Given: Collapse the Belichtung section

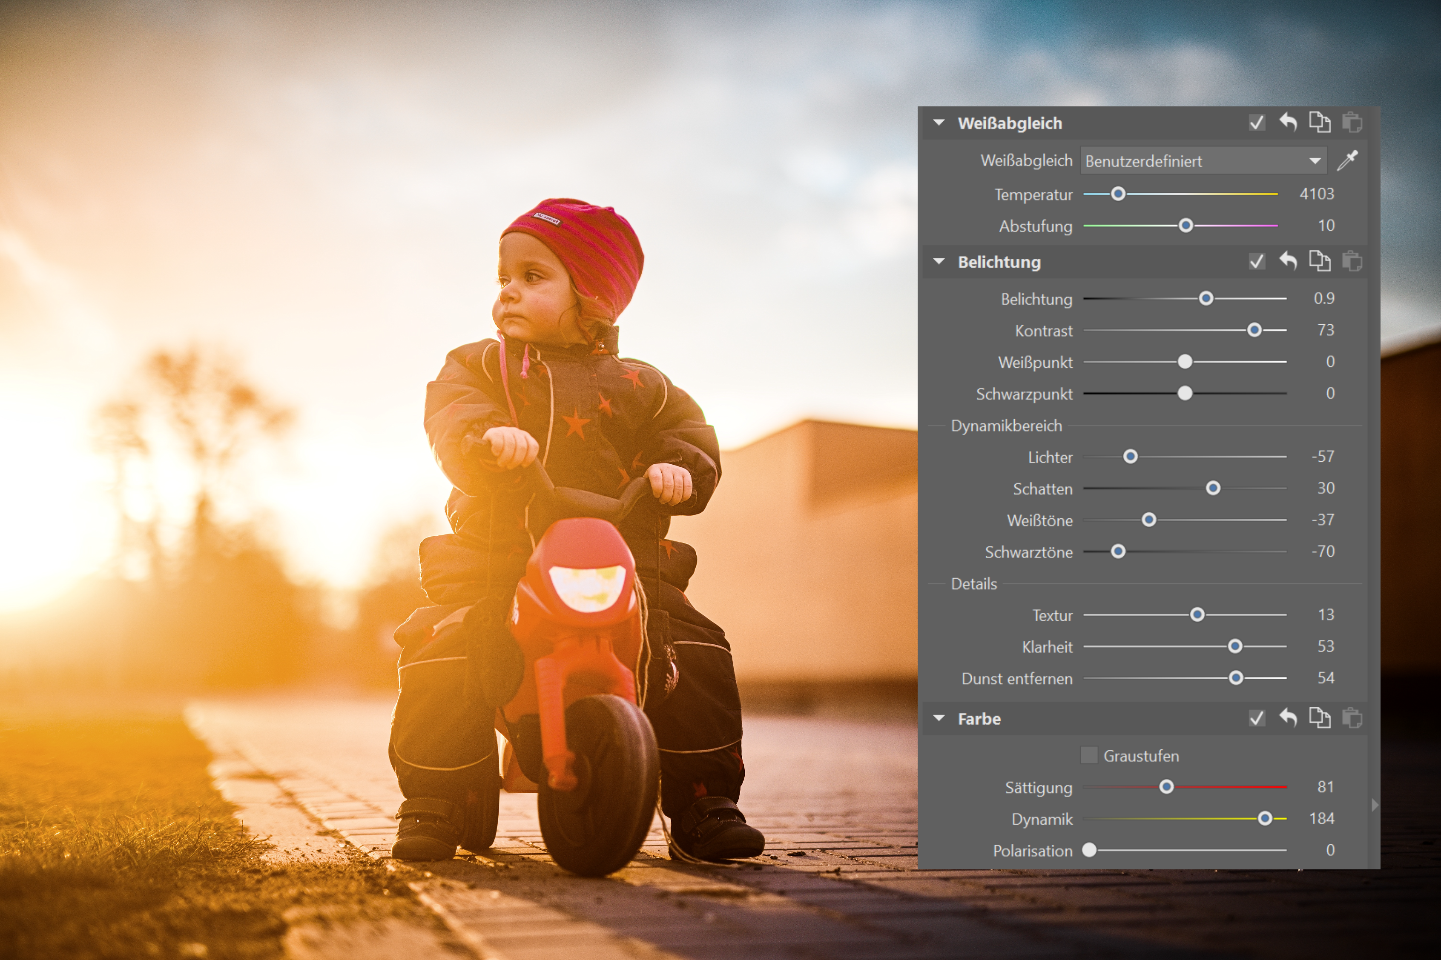Looking at the screenshot, I should pos(939,261).
